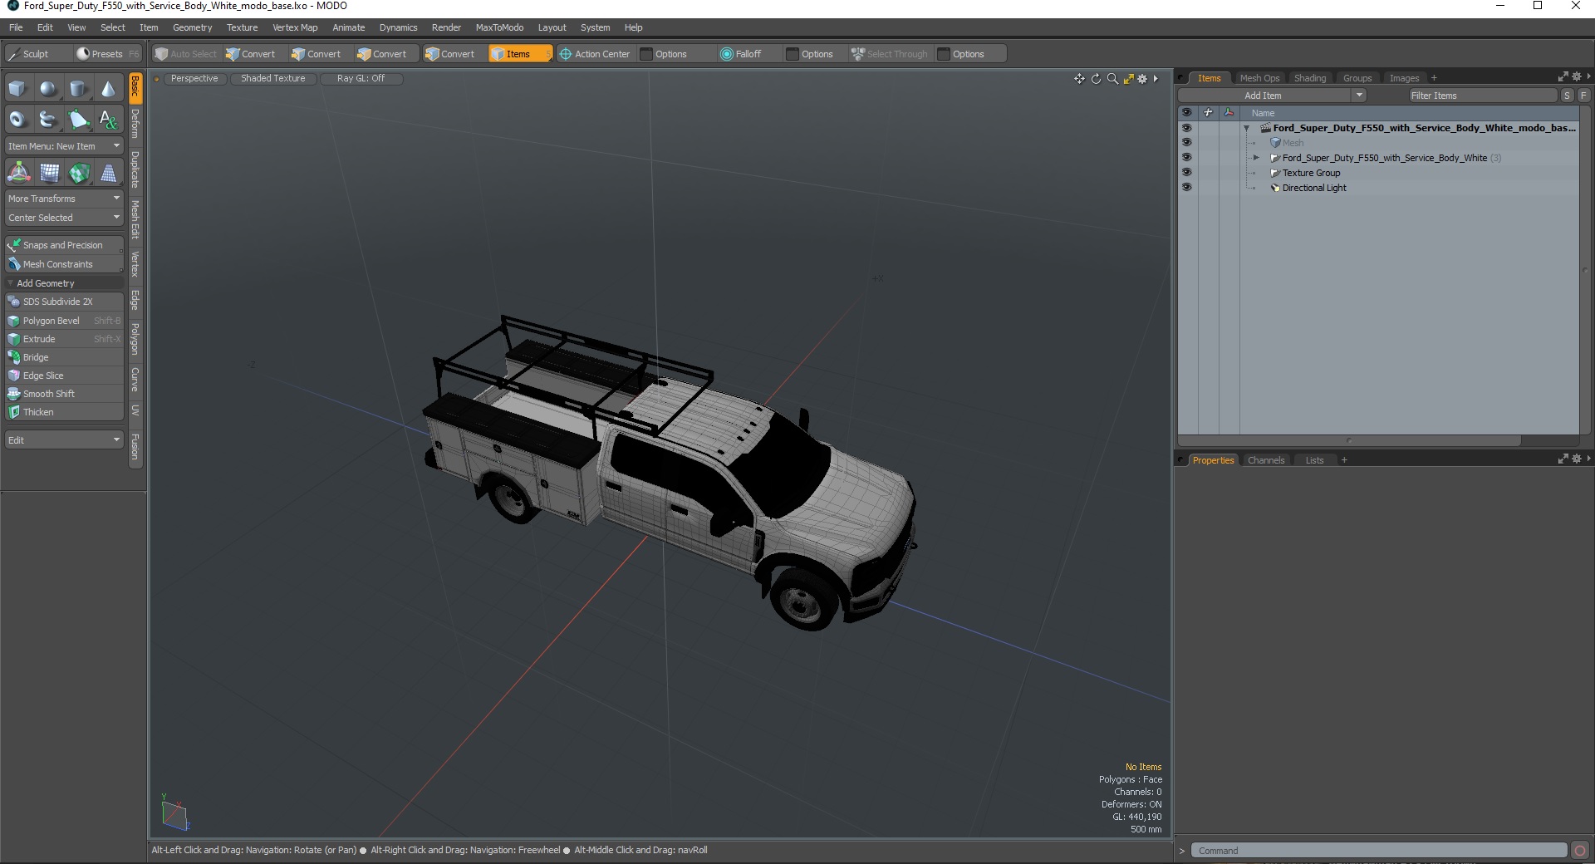1595x864 pixels.
Task: Click the blue grid deform icon
Action: click(x=49, y=173)
